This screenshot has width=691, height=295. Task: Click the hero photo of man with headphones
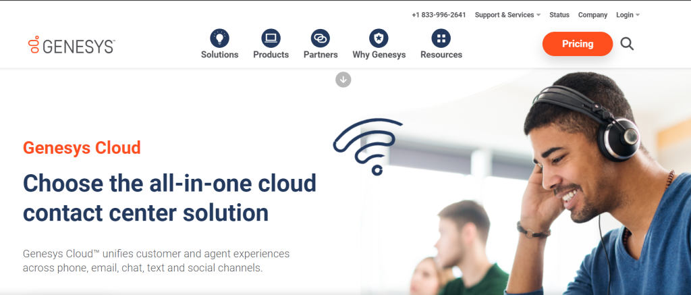[524, 183]
